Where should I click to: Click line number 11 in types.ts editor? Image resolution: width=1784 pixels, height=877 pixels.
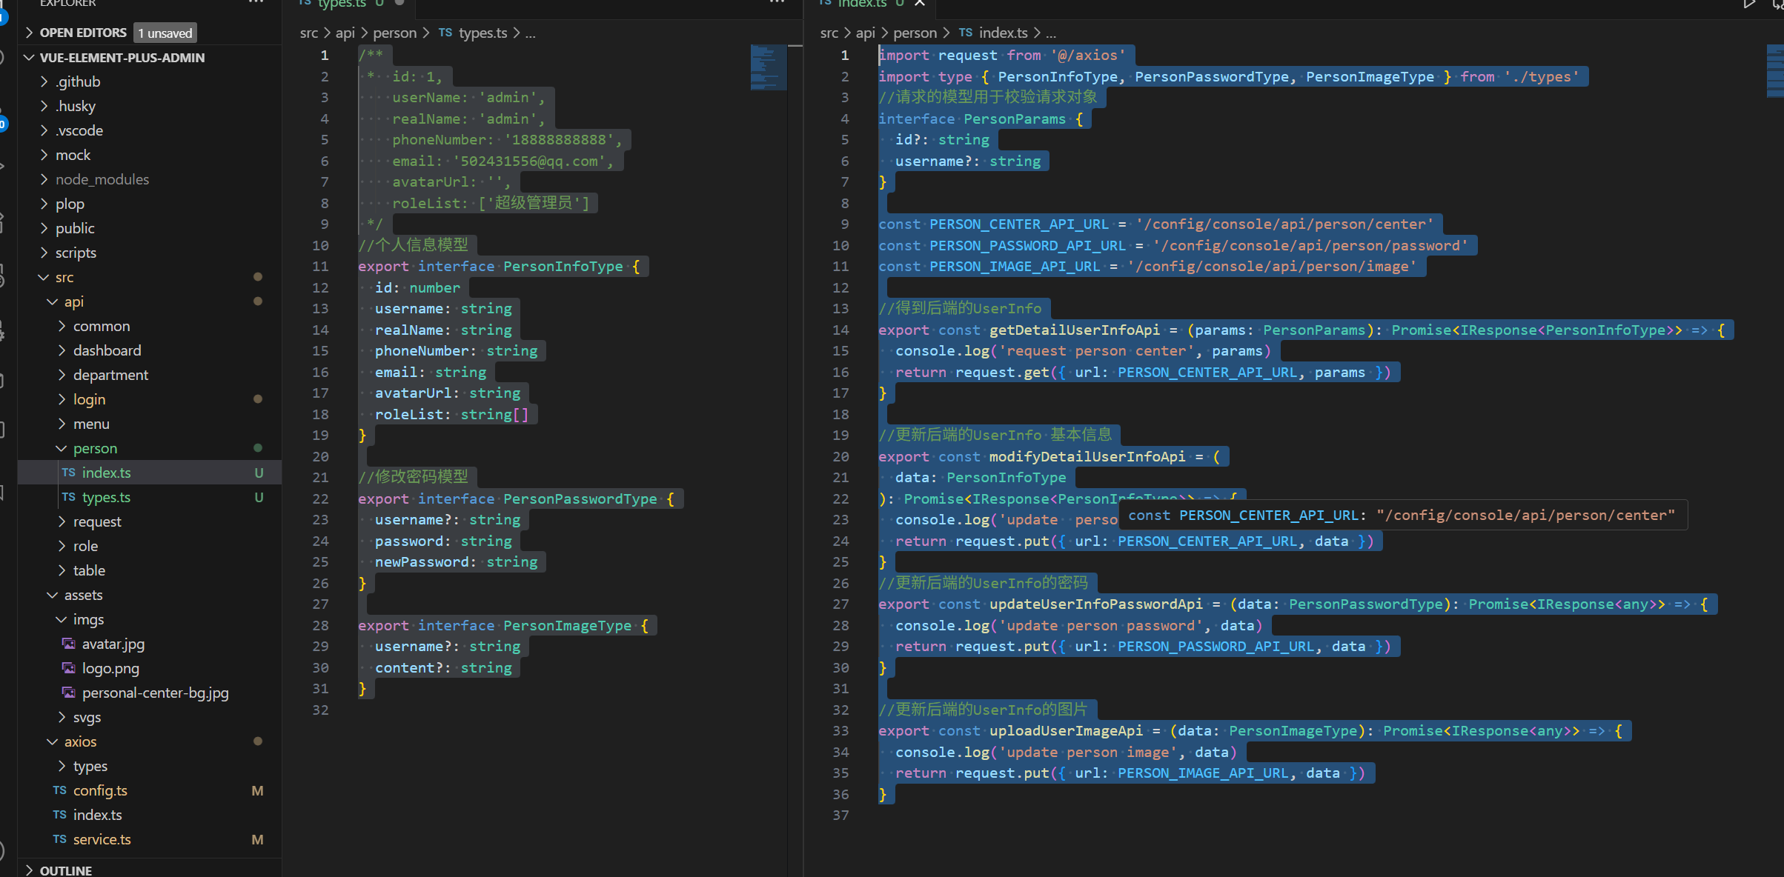coord(320,266)
